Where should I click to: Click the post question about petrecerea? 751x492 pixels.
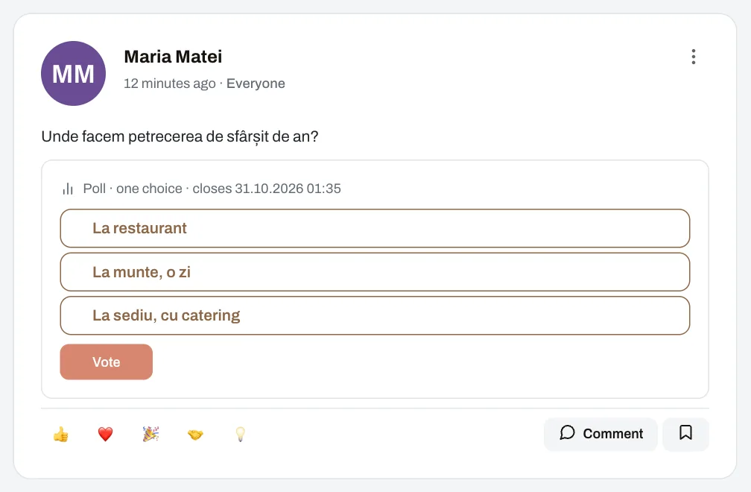[180, 136]
